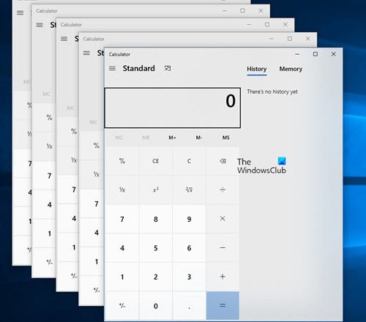Click the C clear key
This screenshot has width=366, height=322.
pos(189,161)
